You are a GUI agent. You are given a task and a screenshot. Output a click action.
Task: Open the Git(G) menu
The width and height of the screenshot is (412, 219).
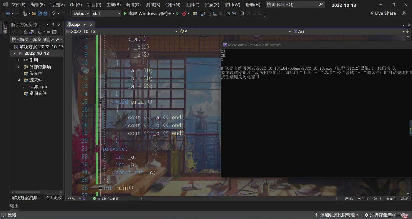(x=76, y=5)
